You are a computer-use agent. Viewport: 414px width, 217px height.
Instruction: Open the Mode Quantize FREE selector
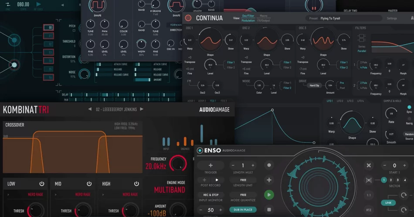(243, 195)
